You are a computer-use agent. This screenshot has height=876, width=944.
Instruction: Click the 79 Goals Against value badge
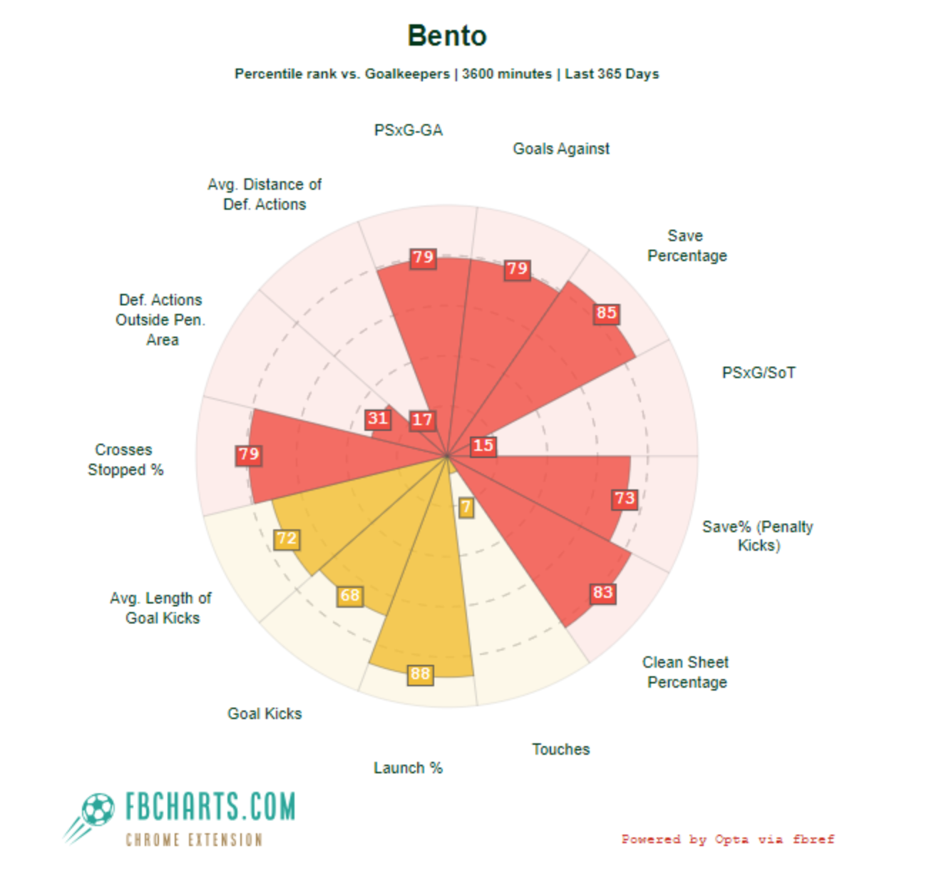pyautogui.click(x=517, y=269)
